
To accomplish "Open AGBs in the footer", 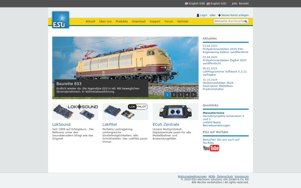I will coord(212,176).
